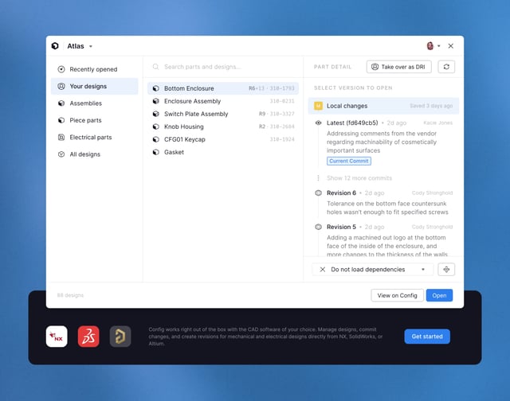This screenshot has height=401, width=510.
Task: Click the yellow Local changes badge icon
Action: 319,106
